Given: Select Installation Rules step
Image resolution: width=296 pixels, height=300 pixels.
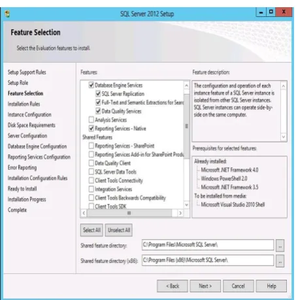Looking at the screenshot, I should pyautogui.click(x=24, y=104).
